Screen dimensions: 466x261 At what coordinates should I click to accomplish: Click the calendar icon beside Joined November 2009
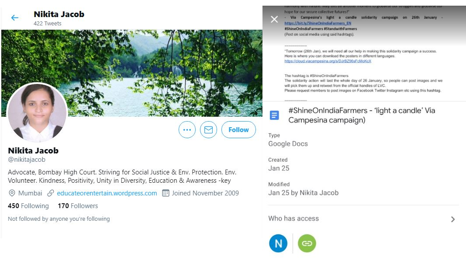point(166,193)
